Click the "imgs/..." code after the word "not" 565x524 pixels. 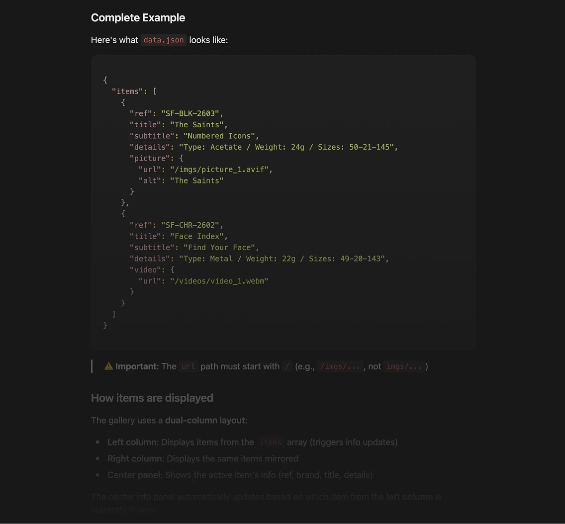(403, 366)
